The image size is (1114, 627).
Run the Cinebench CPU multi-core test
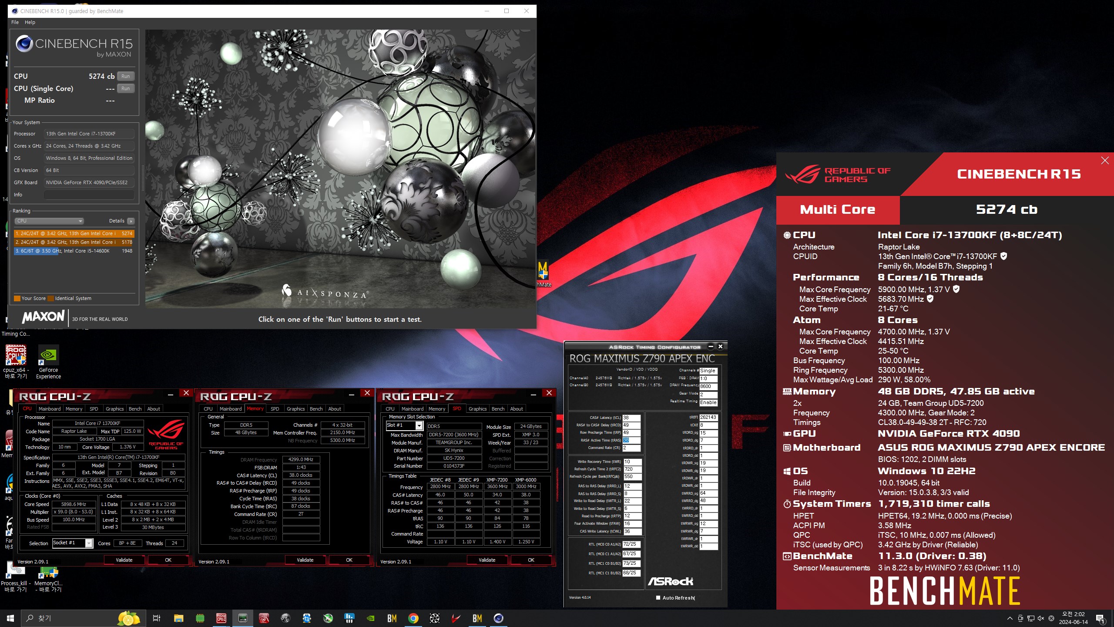(x=125, y=76)
